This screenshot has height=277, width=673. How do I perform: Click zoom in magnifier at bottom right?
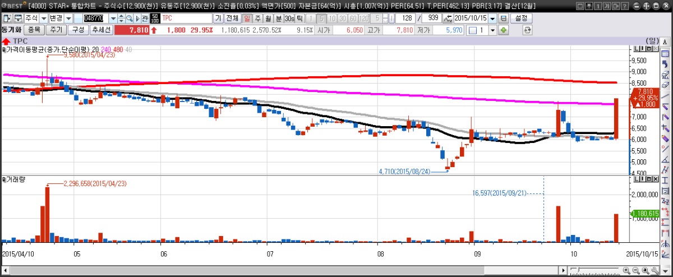(626, 270)
